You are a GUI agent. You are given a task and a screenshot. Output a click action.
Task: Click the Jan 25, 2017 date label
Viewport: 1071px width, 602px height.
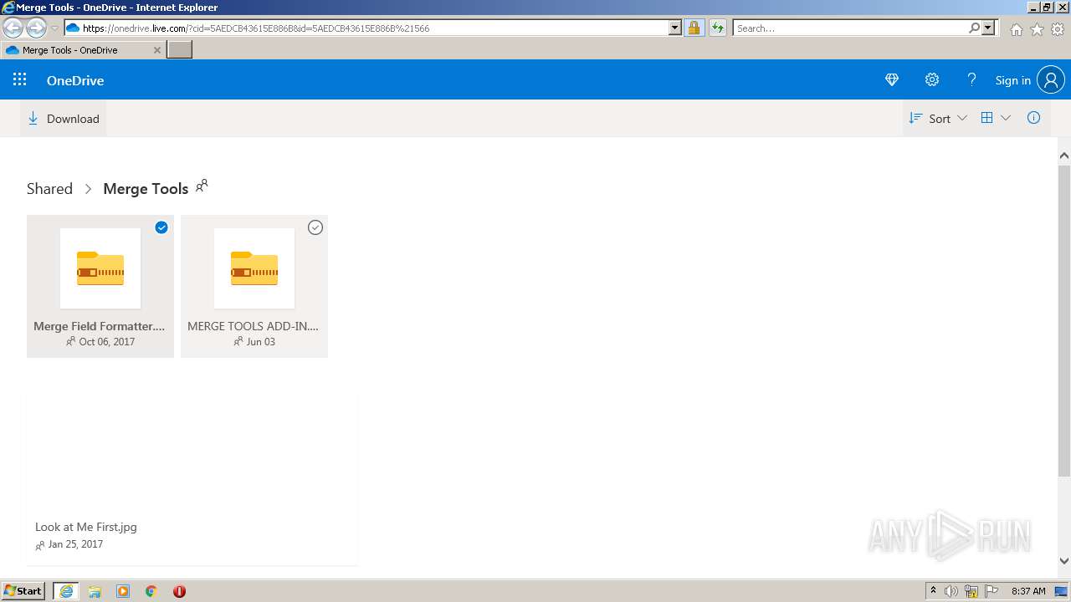point(75,544)
